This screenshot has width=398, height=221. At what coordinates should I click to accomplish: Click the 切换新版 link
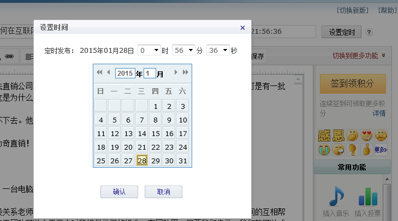click(x=353, y=10)
